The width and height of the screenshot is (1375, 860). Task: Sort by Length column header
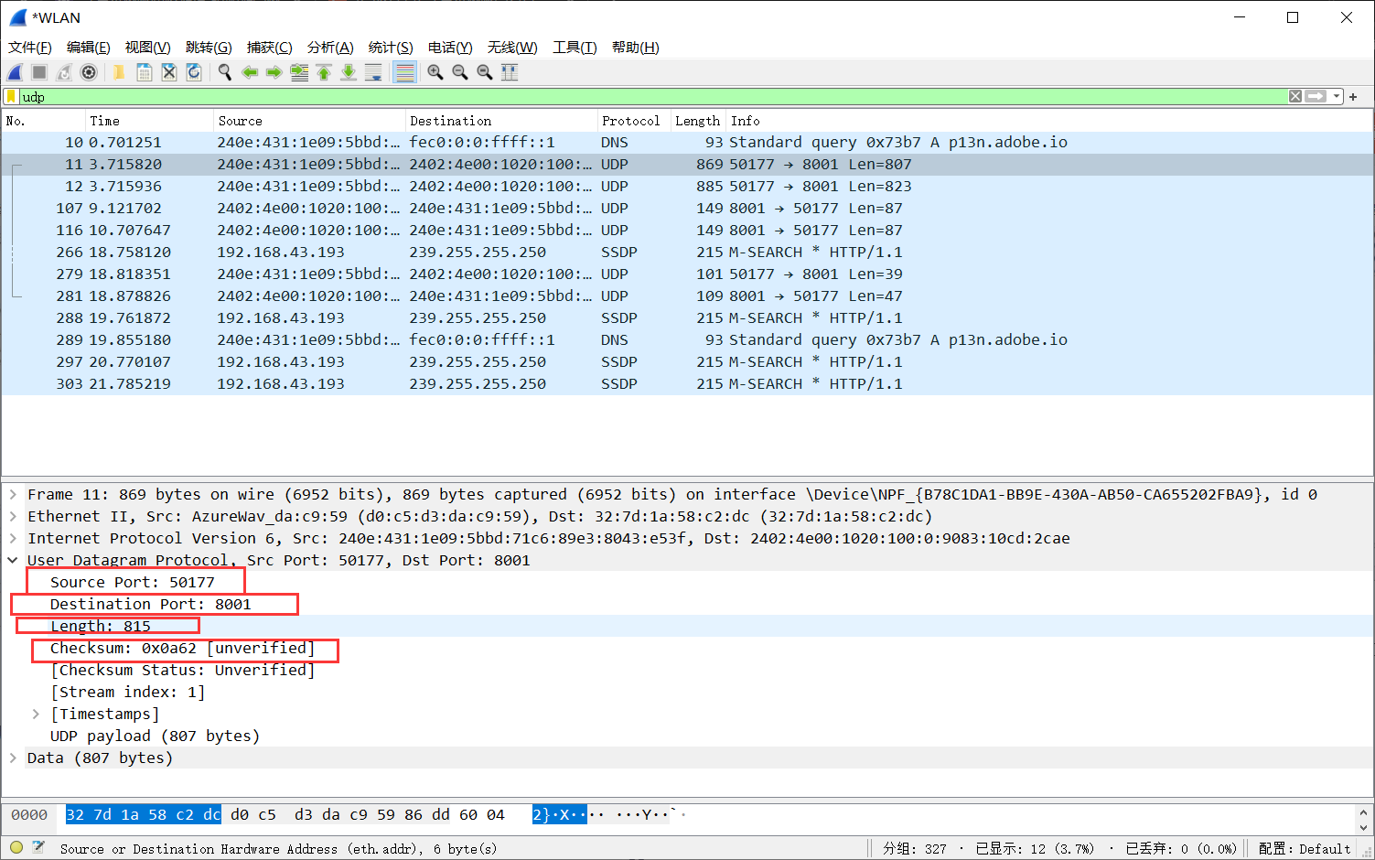point(698,121)
